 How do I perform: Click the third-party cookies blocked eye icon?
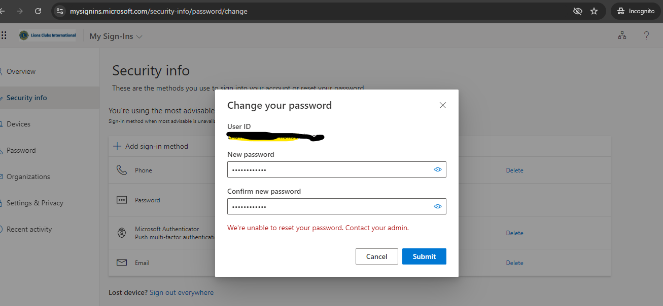(x=577, y=11)
